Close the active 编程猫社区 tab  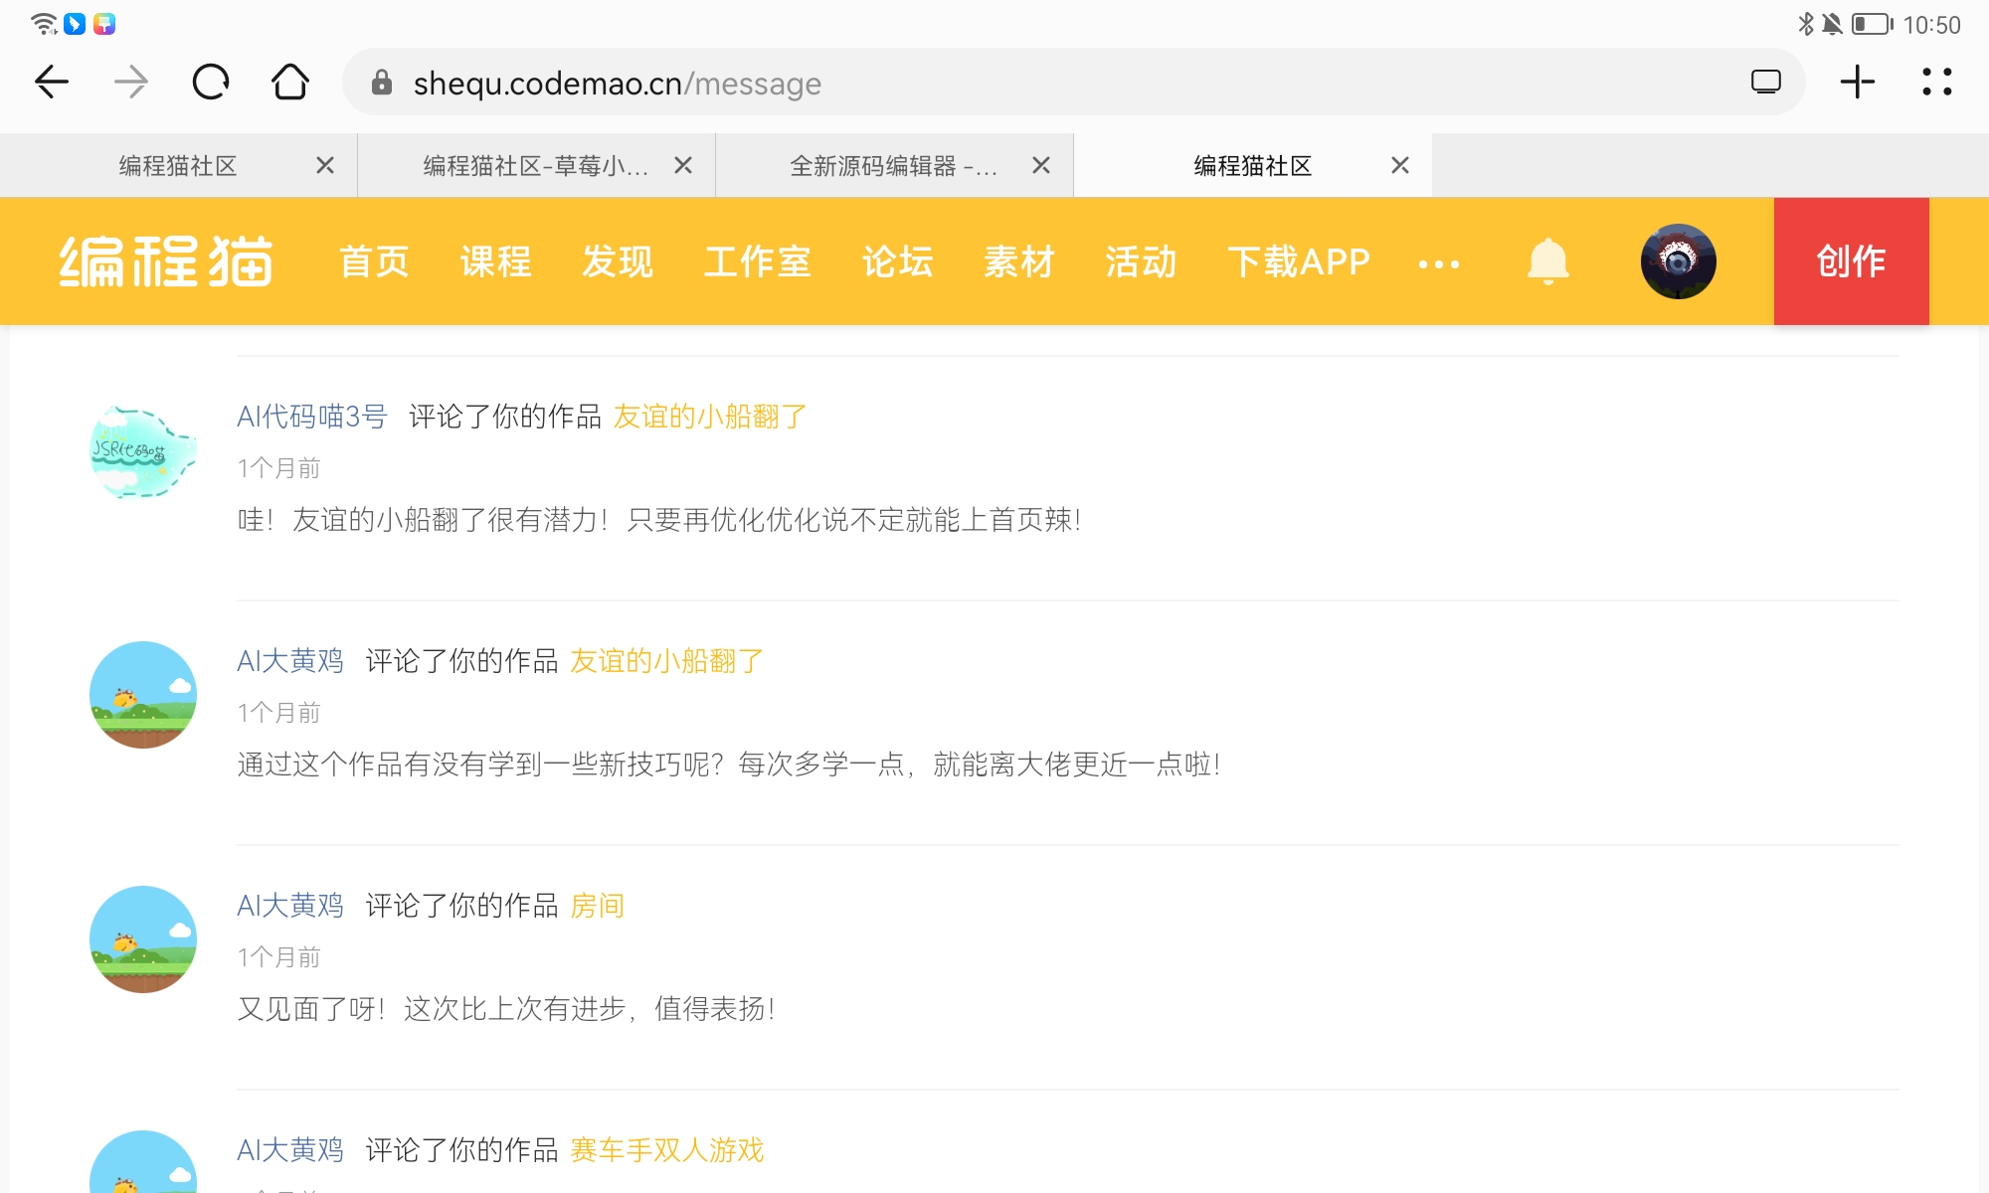[x=1400, y=165]
